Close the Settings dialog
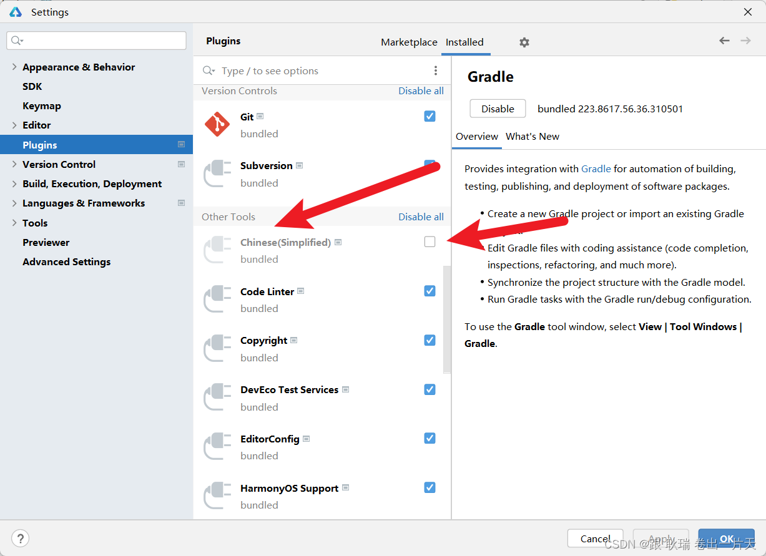766x556 pixels. (x=748, y=12)
